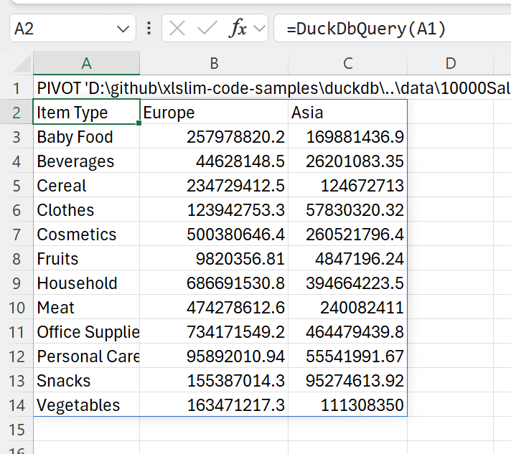511x454 pixels.
Task: Click the A2 Name Box field
Action: 72,29
